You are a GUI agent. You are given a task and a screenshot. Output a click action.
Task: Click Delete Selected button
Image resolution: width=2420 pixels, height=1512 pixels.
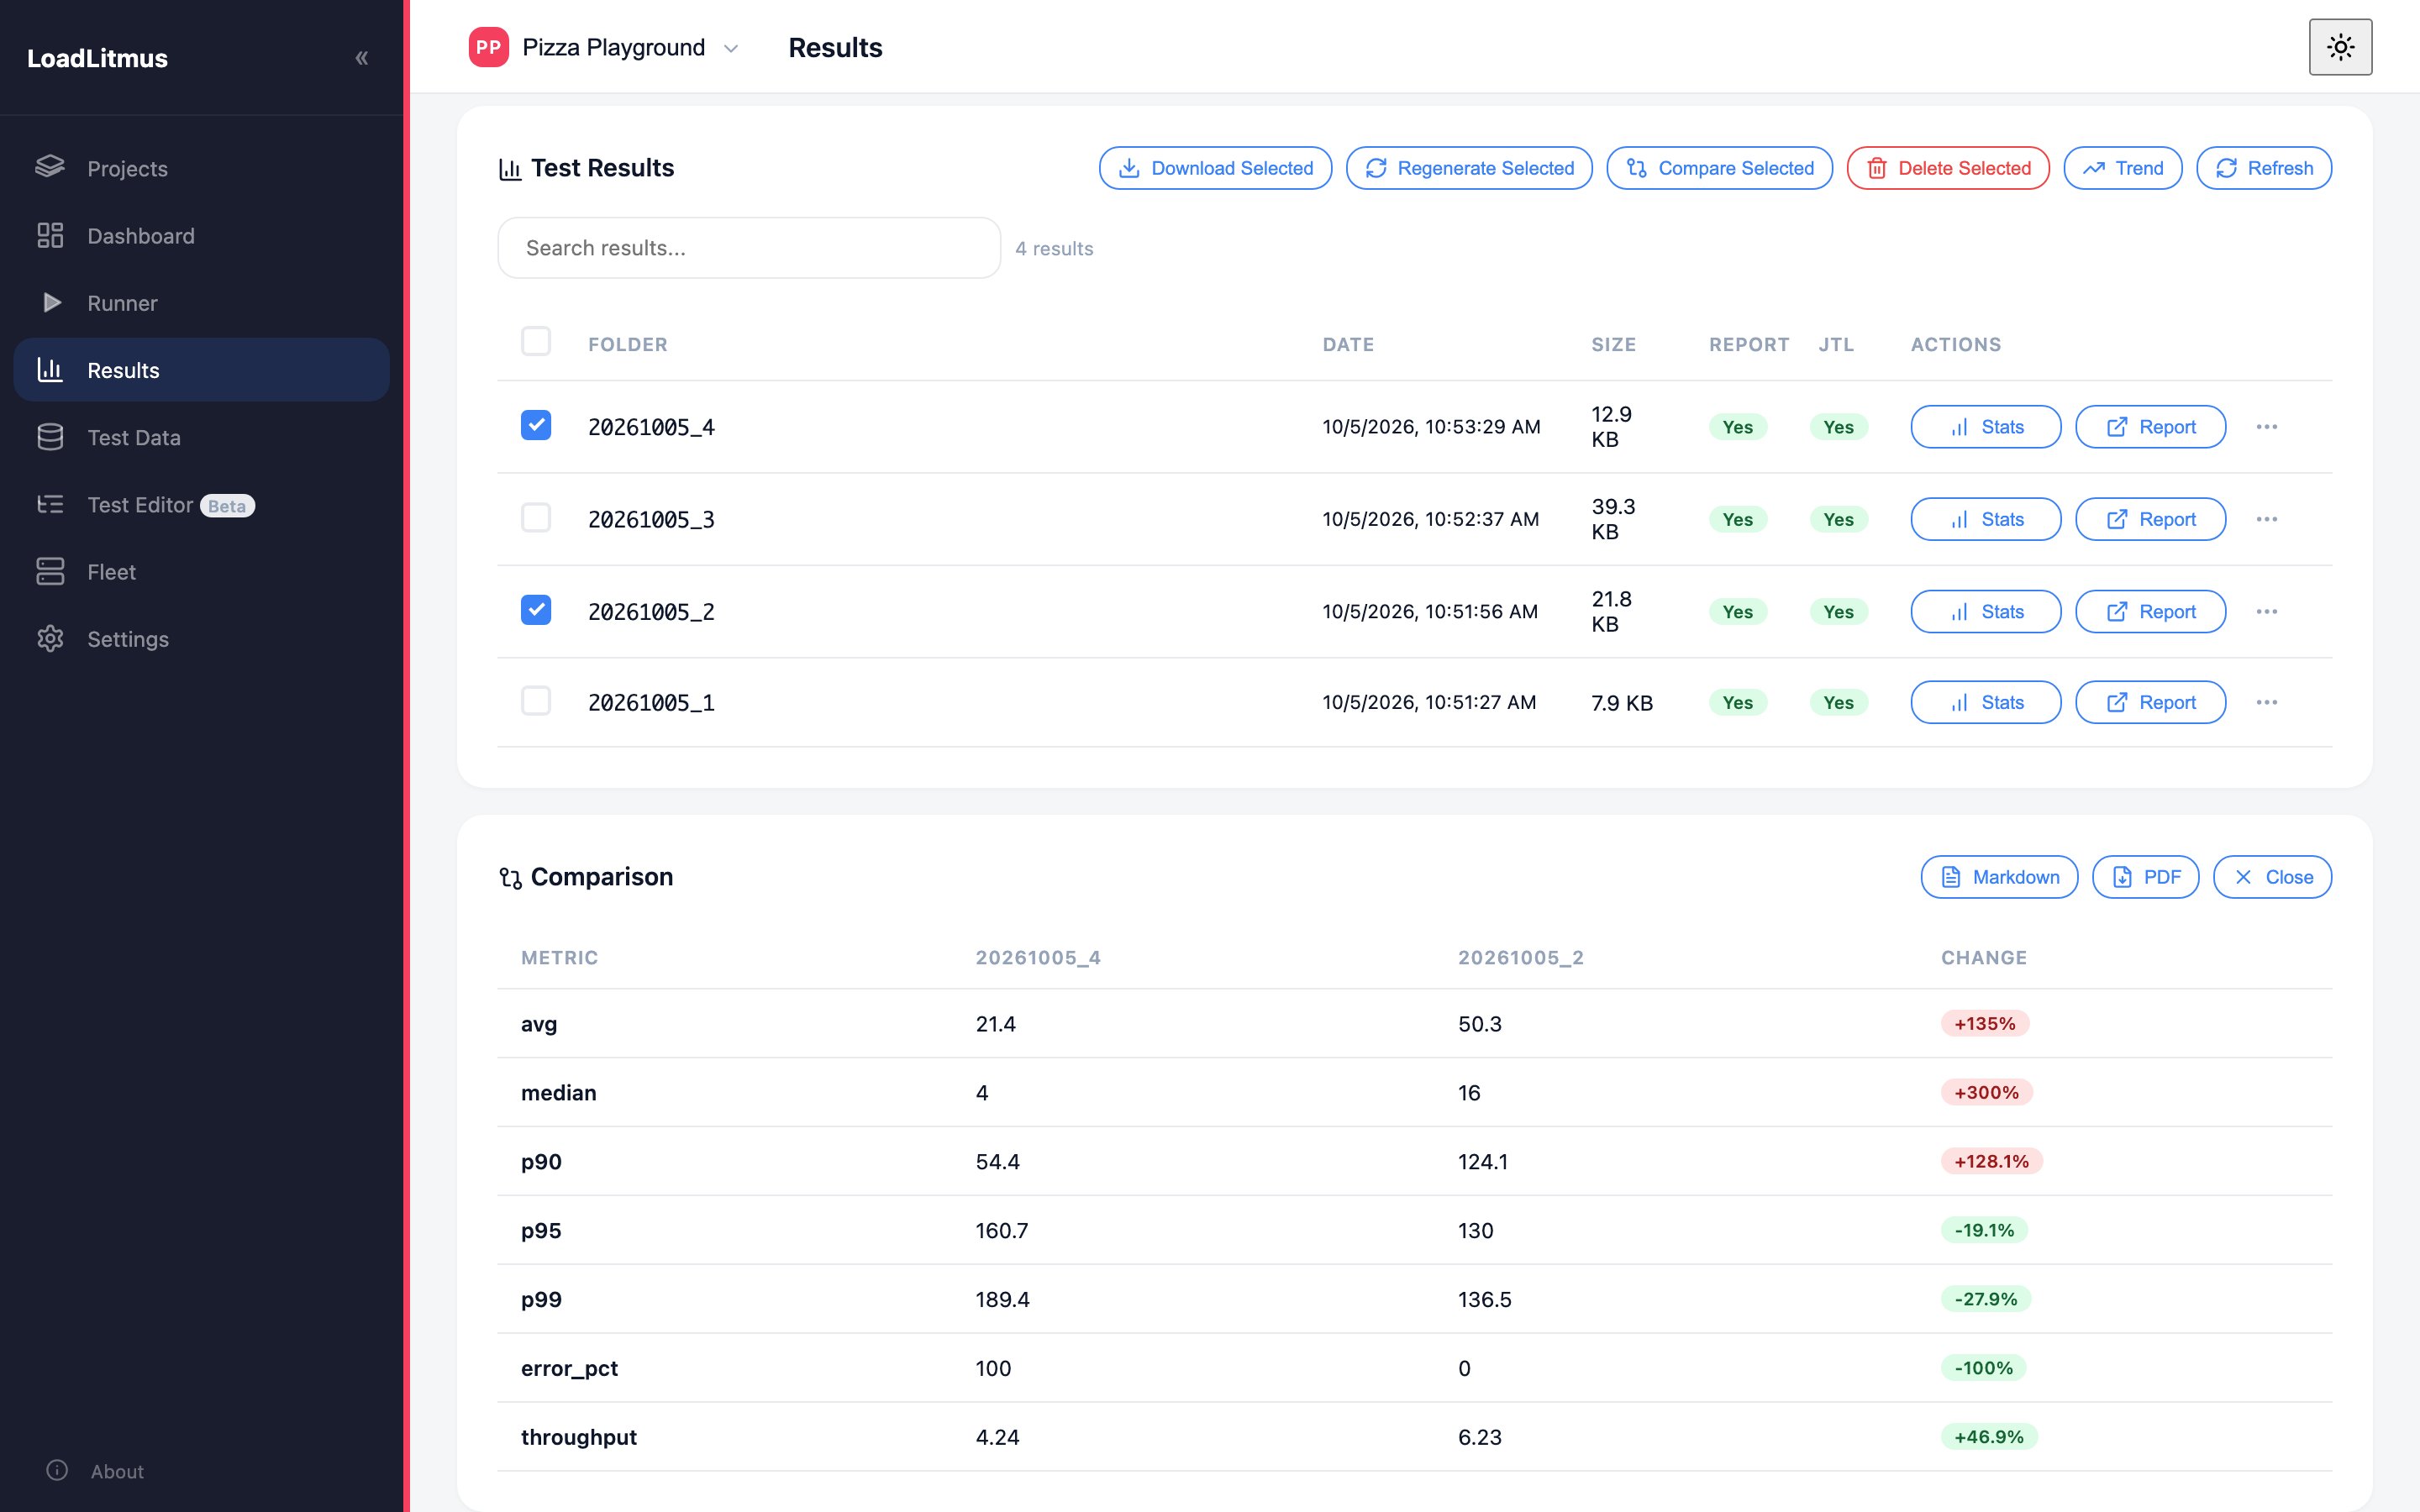1947,168
